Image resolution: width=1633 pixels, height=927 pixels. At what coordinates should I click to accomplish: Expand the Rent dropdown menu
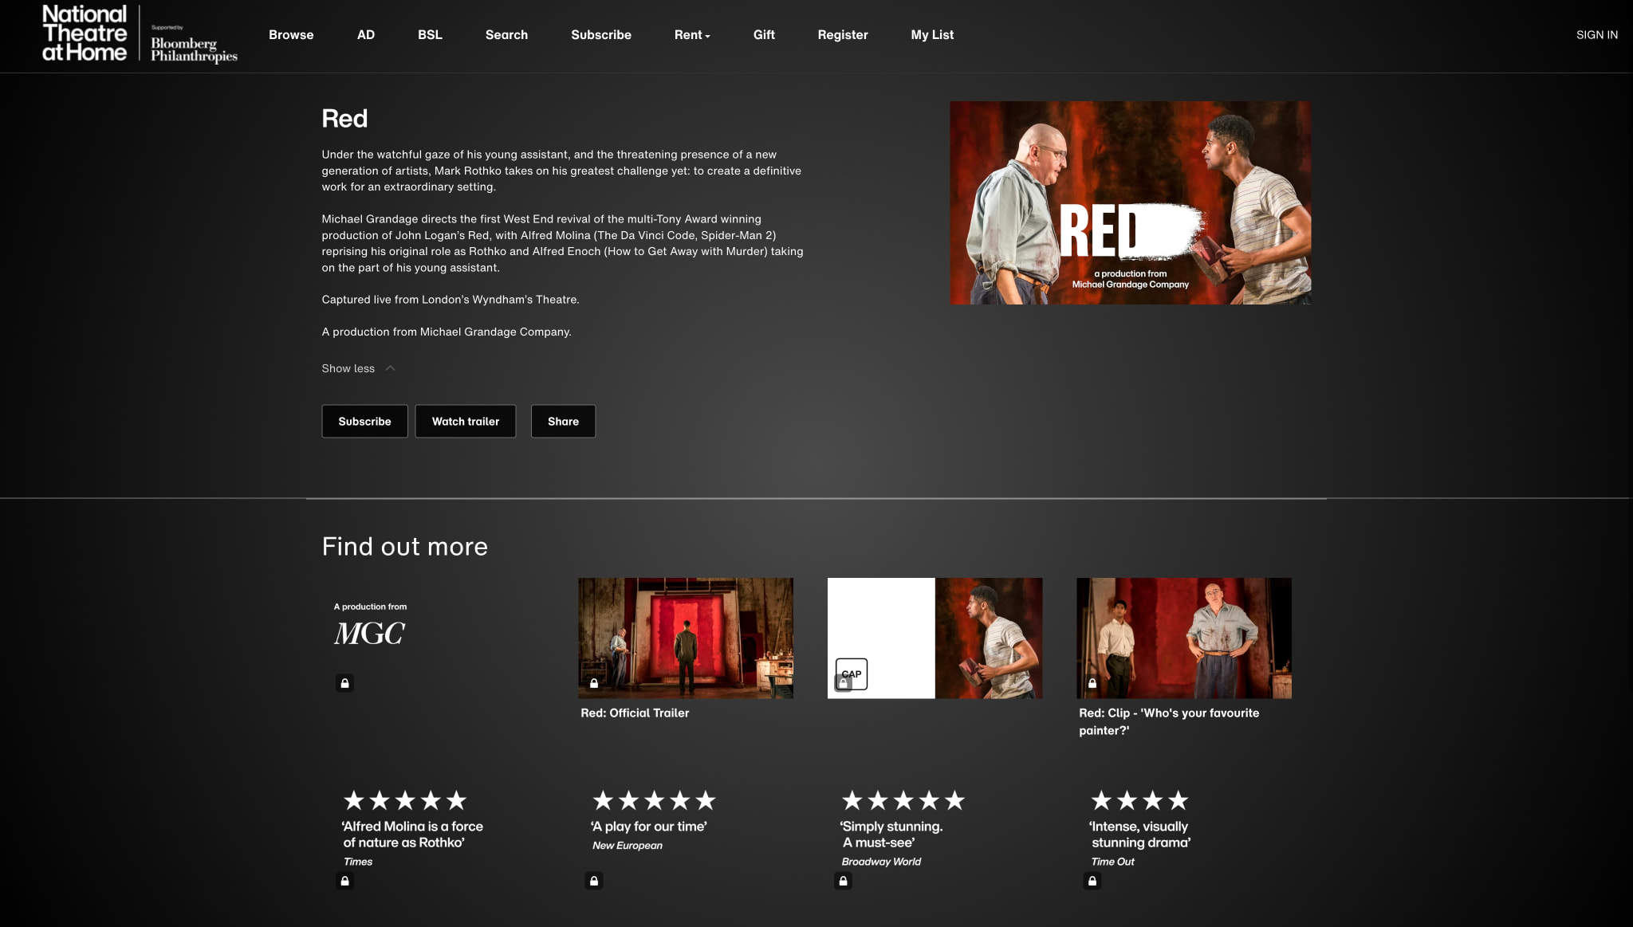point(692,35)
